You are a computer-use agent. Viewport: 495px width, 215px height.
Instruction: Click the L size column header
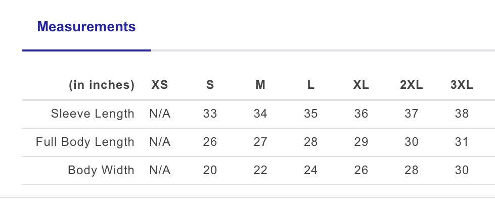pyautogui.click(x=310, y=85)
